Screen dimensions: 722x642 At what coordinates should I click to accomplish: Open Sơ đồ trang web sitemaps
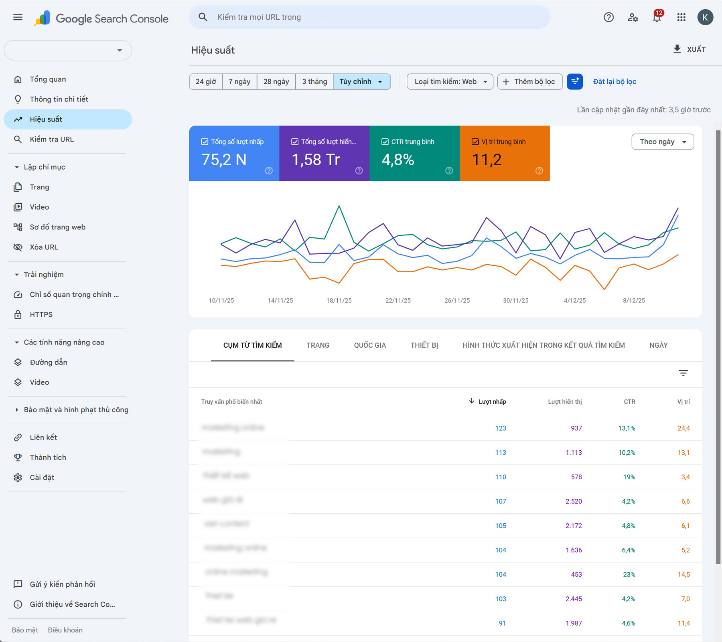tap(68, 227)
